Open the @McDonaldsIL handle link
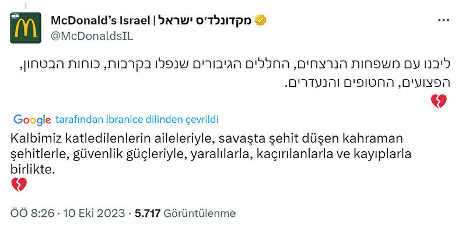This screenshot has width=462, height=228. click(x=92, y=36)
